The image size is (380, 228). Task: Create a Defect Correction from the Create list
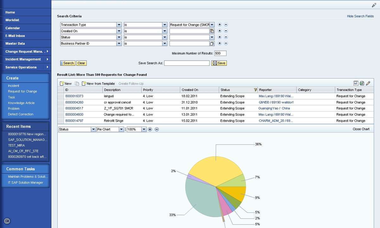pyautogui.click(x=21, y=114)
